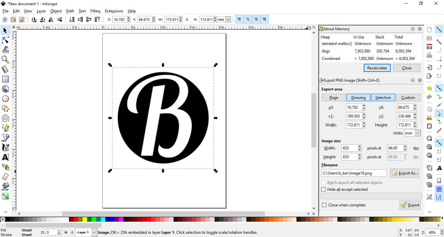The width and height of the screenshot is (444, 237).
Task: Open the Filters menu
Action: pyautogui.click(x=95, y=11)
